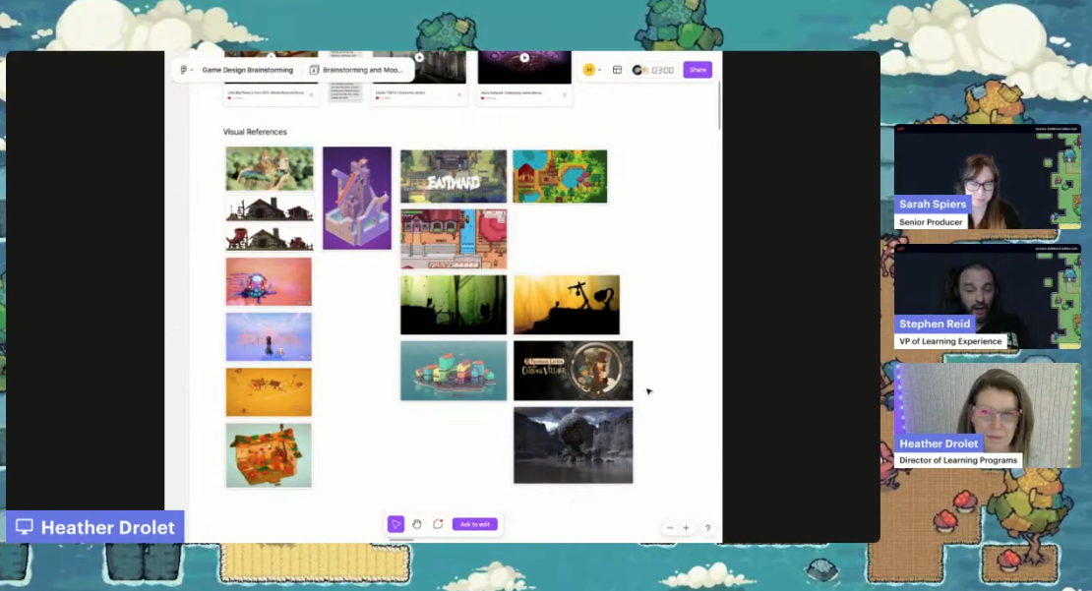1092x591 pixels.
Task: Select the purple isometric tower image
Action: (356, 198)
